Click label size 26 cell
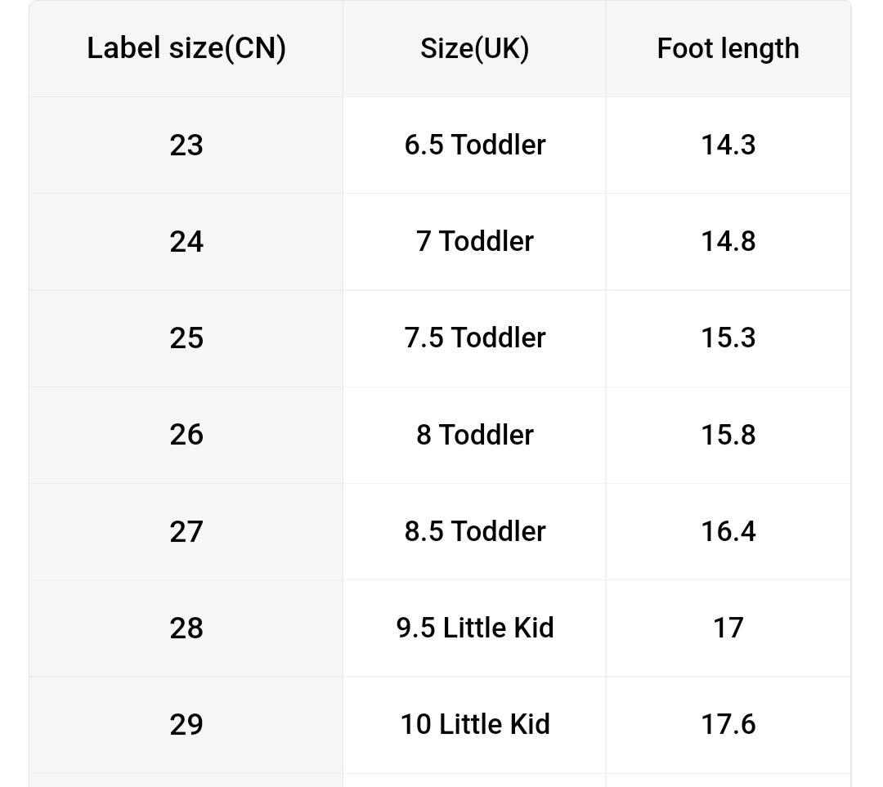883x787 pixels. click(186, 435)
